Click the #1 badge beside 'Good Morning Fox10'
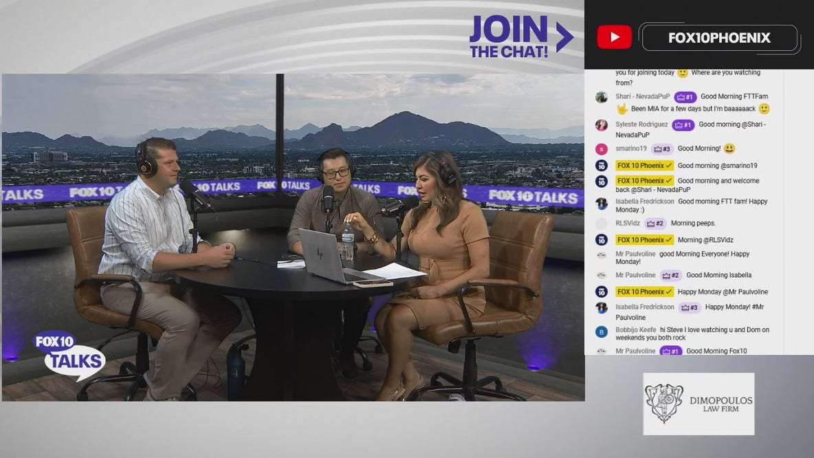The height and width of the screenshot is (458, 814). (x=671, y=351)
